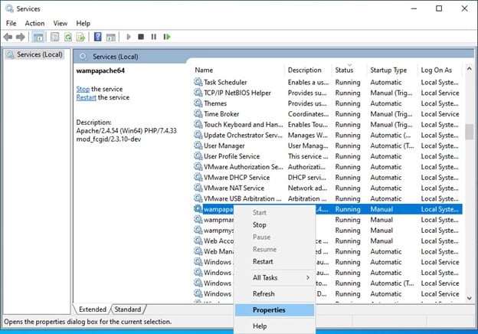Open the View menu
Image resolution: width=478 pixels, height=334 pixels.
coord(60,23)
